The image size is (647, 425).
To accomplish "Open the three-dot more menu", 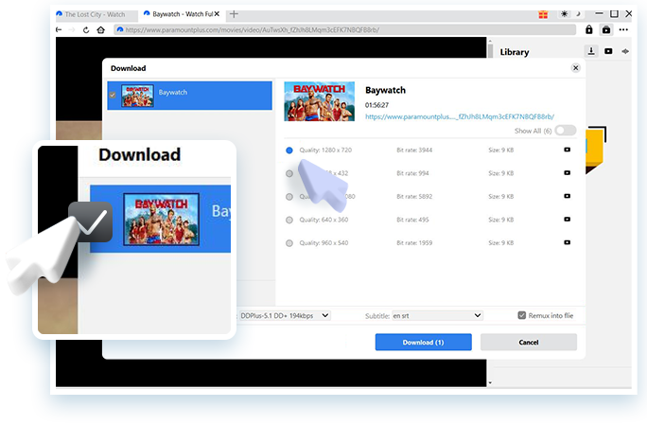I will pyautogui.click(x=623, y=29).
